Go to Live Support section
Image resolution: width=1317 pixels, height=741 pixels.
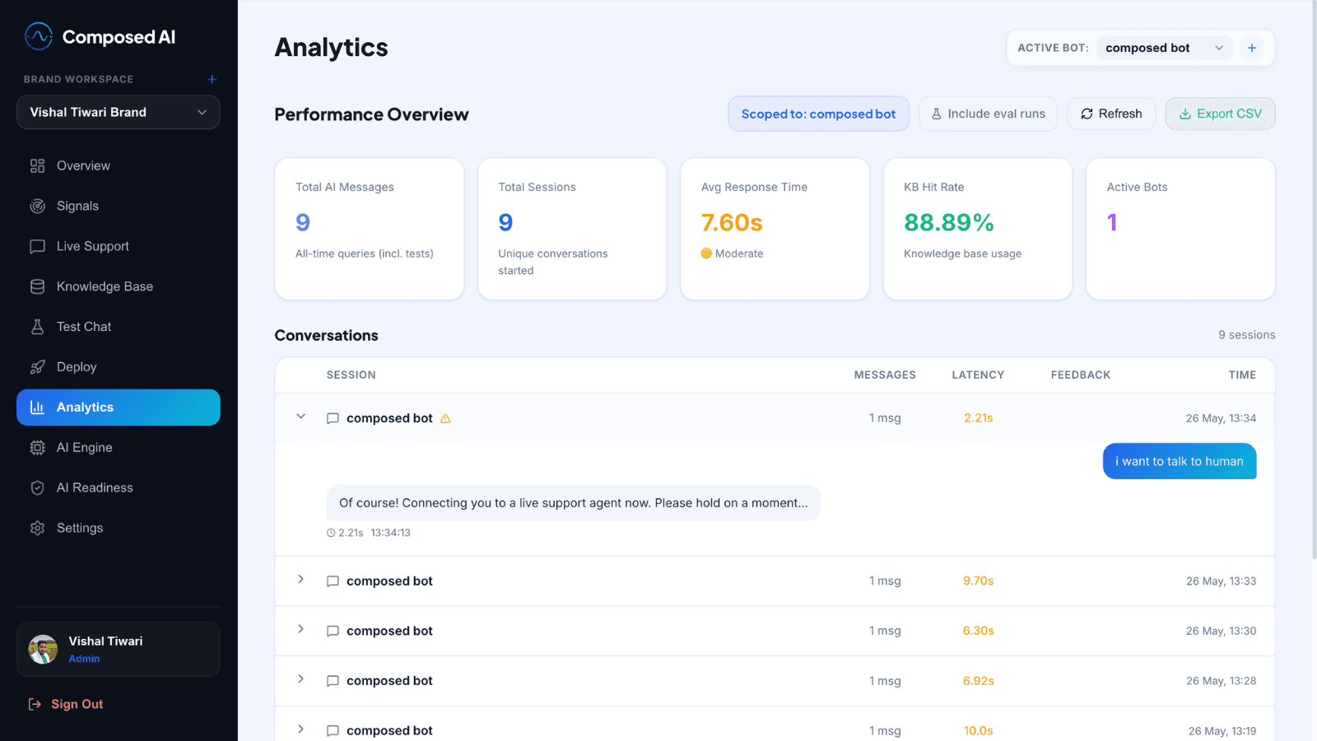[x=119, y=246]
